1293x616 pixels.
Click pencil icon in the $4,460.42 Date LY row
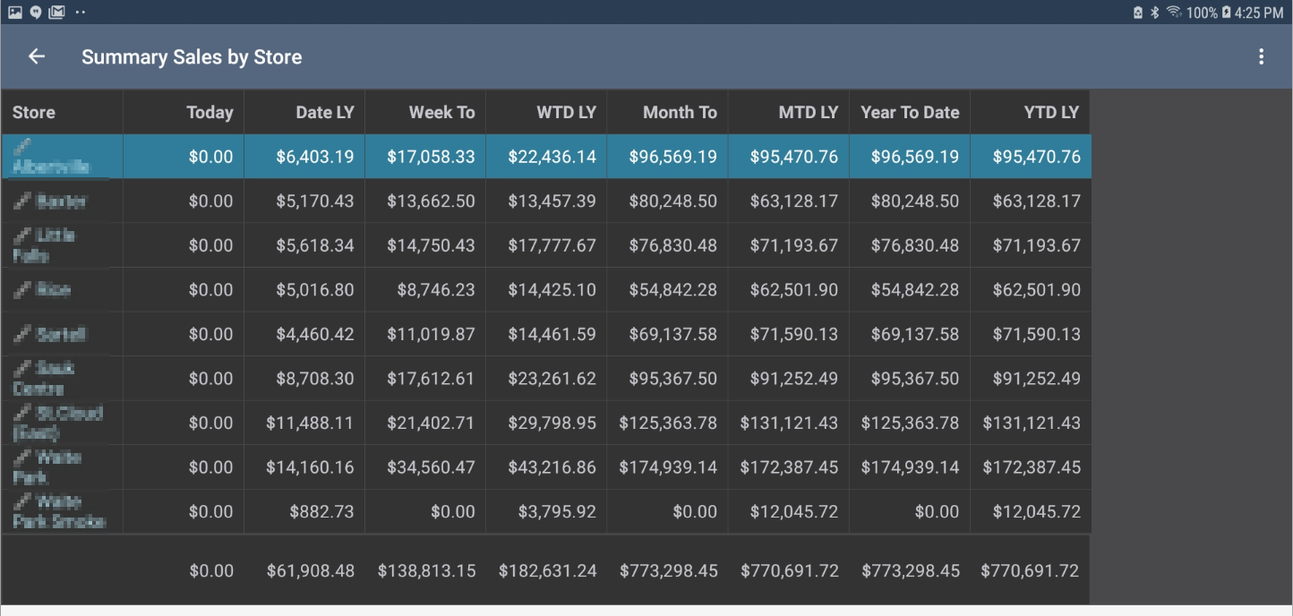(x=22, y=334)
